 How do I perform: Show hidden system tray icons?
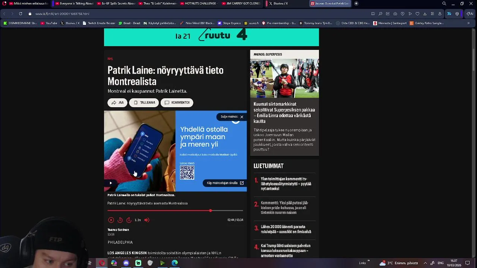point(425,263)
